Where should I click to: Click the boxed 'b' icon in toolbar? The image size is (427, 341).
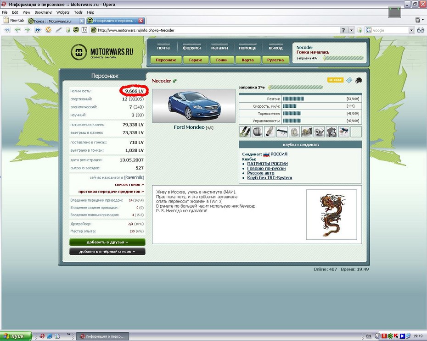point(84,30)
